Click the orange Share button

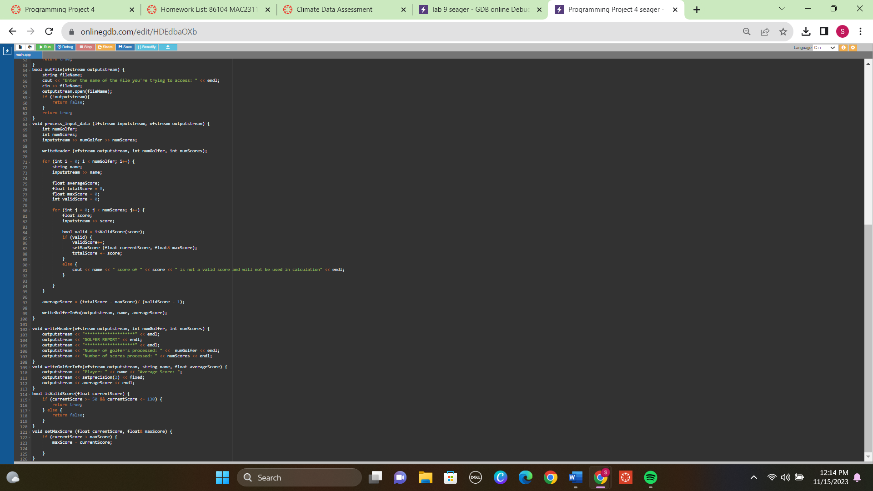(x=105, y=47)
